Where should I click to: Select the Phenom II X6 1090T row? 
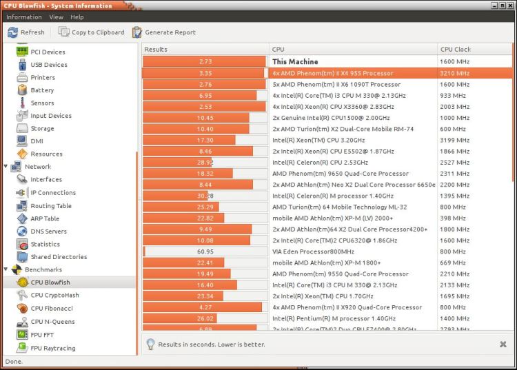327,84
